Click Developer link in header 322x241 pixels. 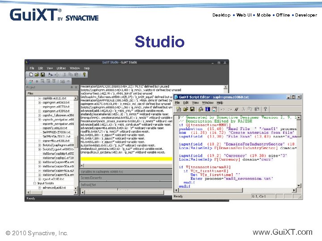point(306,15)
